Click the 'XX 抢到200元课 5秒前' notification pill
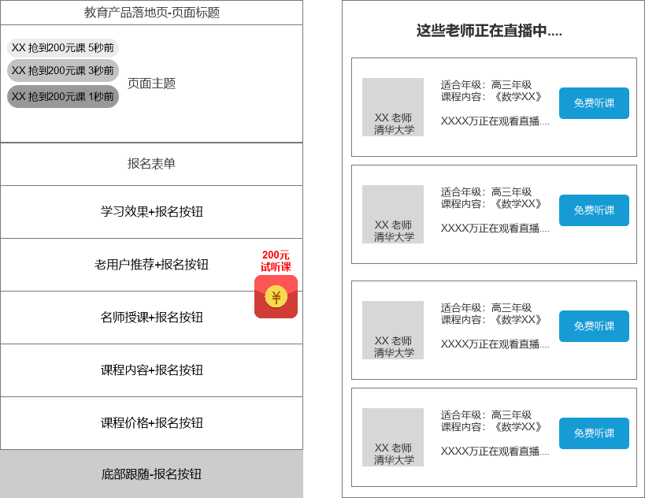 coord(63,48)
